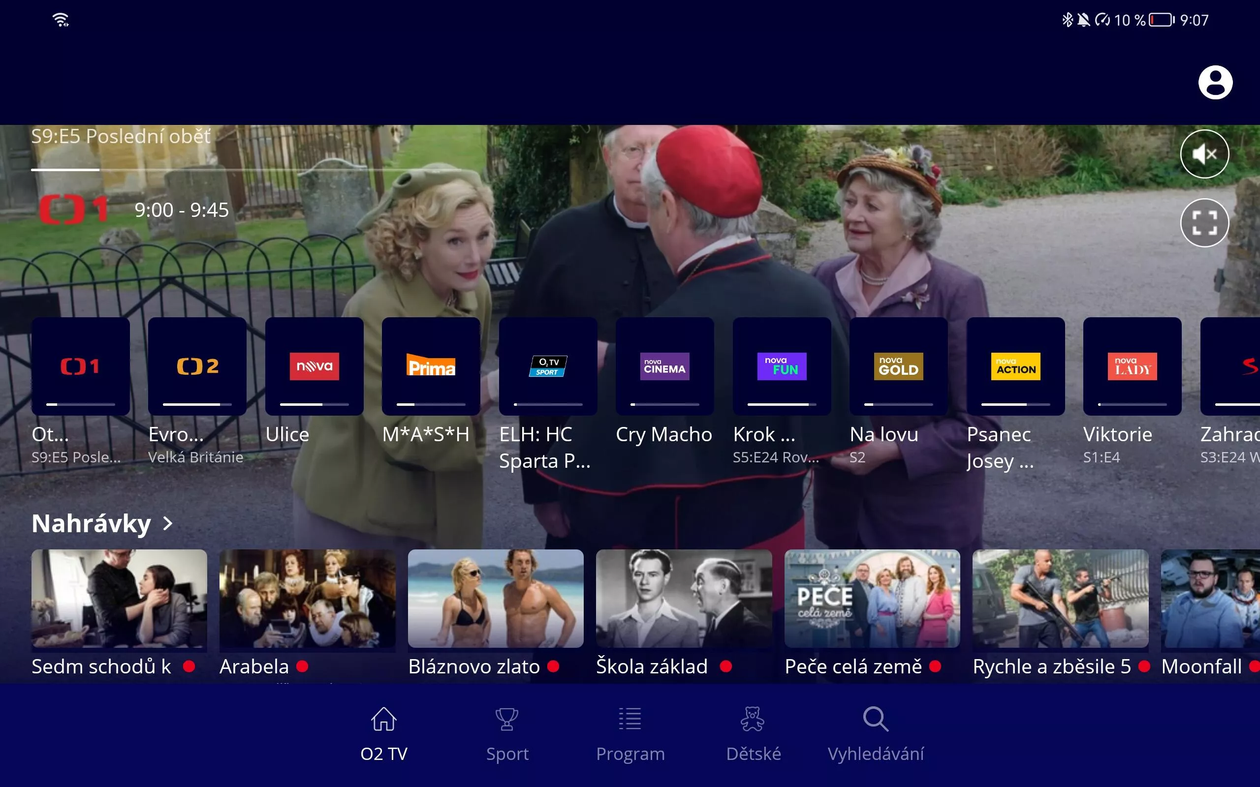Select the Nova Action channel tile
Image resolution: width=1260 pixels, height=787 pixels.
pos(1015,366)
